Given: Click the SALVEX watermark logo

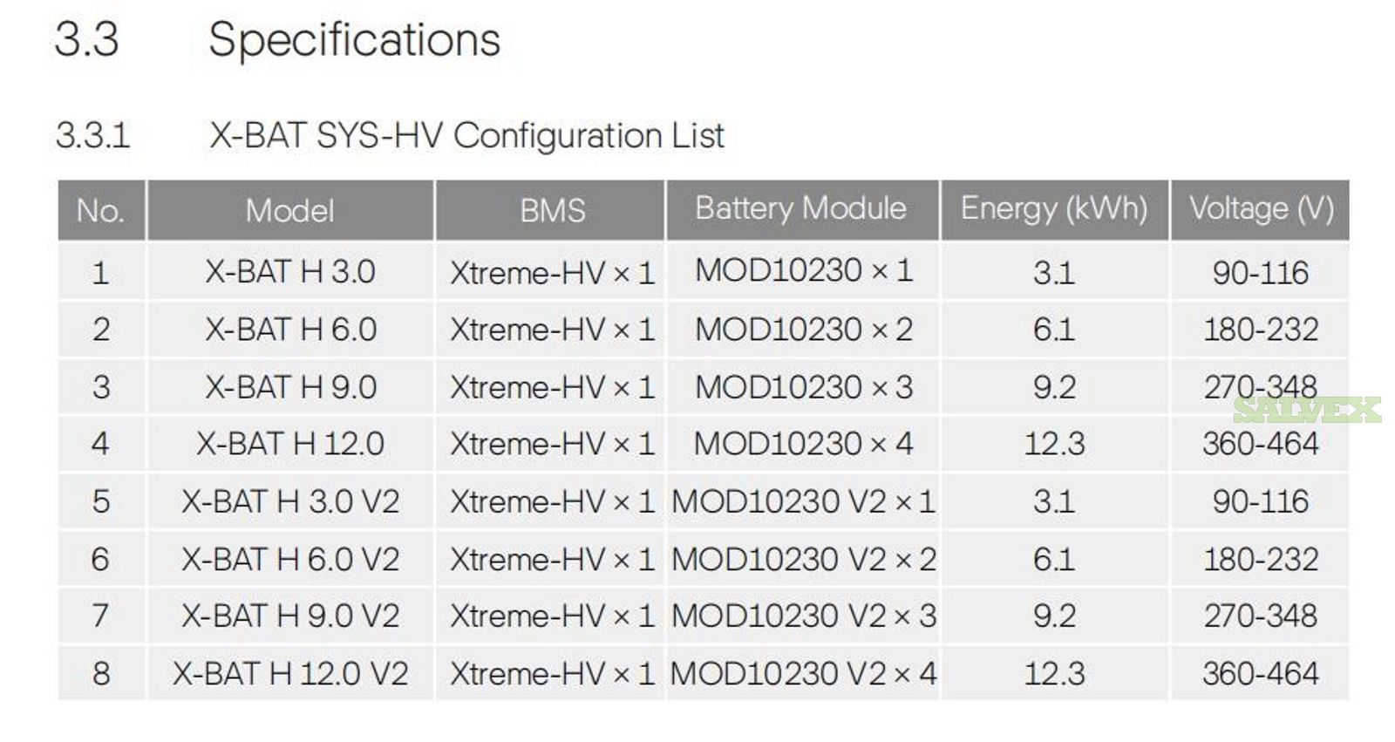Looking at the screenshot, I should (1308, 410).
